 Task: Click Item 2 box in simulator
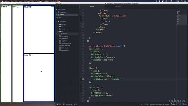click(x=18, y=54)
